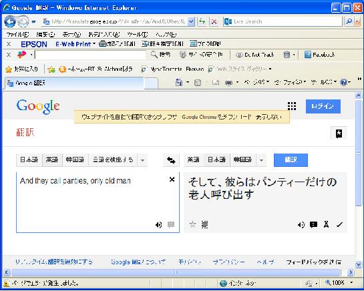The width and height of the screenshot is (364, 291).
Task: Click the EPSON clip print icon
Action: point(205,43)
